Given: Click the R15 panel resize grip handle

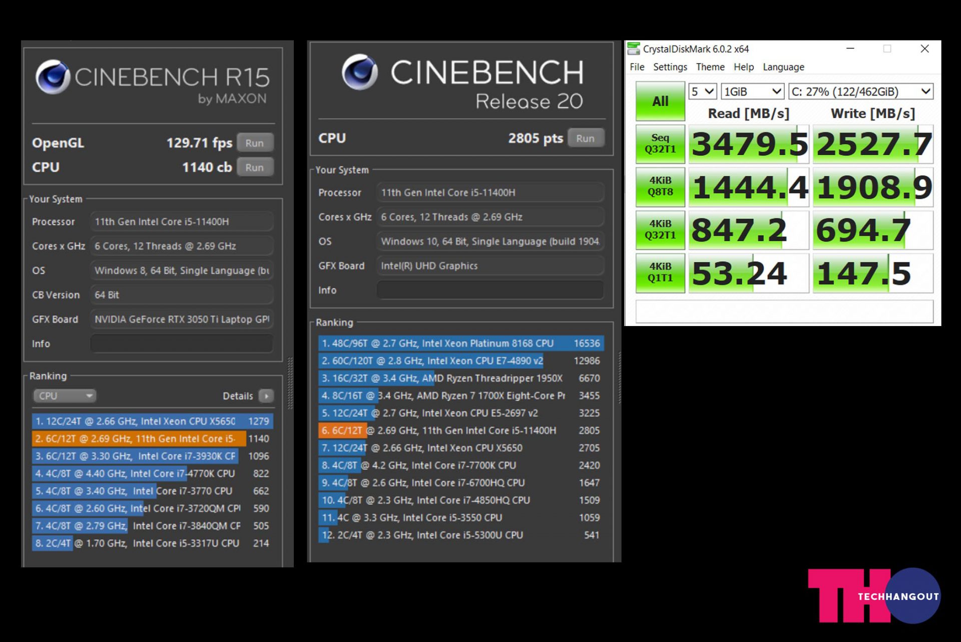Looking at the screenshot, I should pyautogui.click(x=290, y=383).
